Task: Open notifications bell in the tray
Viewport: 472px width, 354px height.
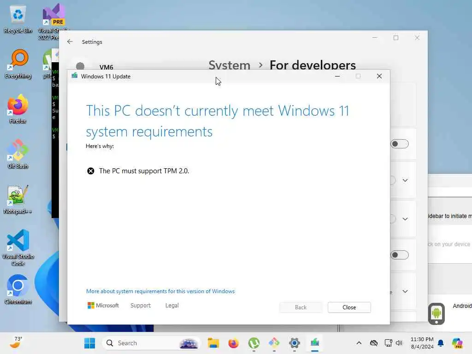Action: pos(441,343)
